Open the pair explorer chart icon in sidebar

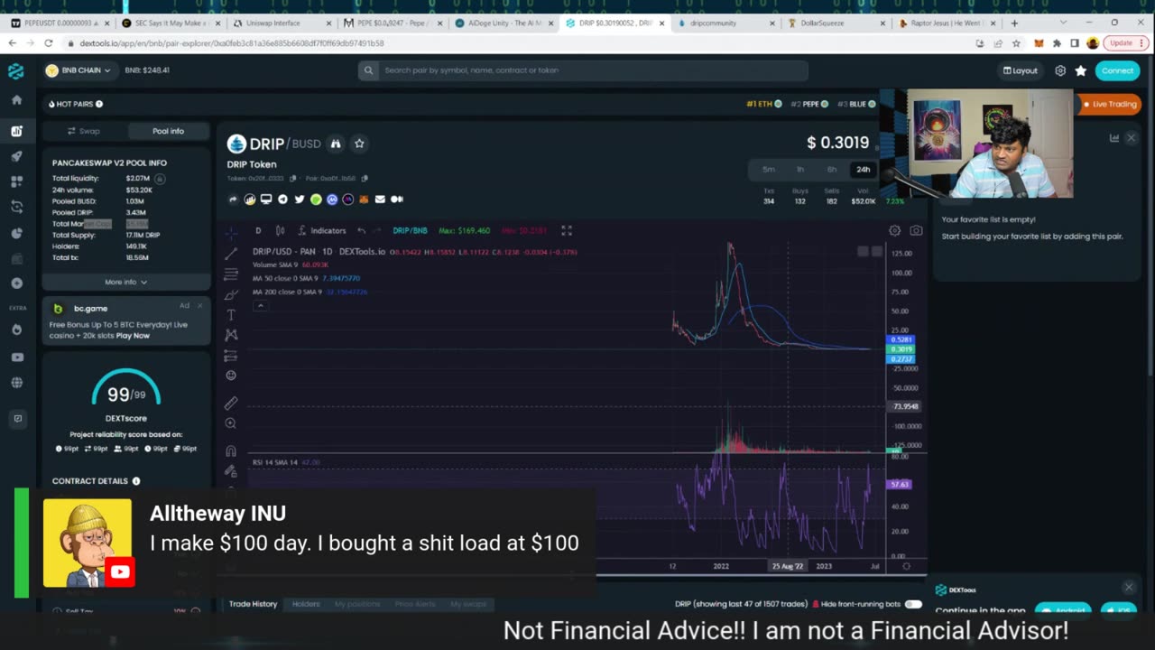(16, 131)
